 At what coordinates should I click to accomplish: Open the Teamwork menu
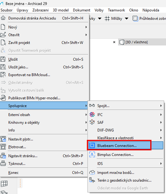pos(116,10)
